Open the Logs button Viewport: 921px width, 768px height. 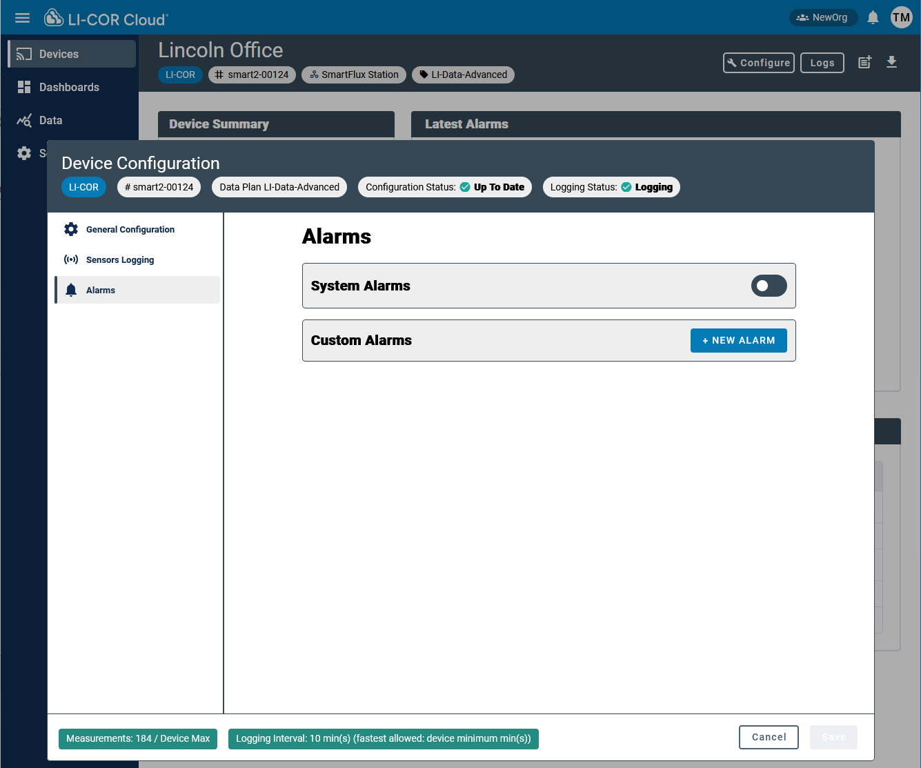coord(822,63)
